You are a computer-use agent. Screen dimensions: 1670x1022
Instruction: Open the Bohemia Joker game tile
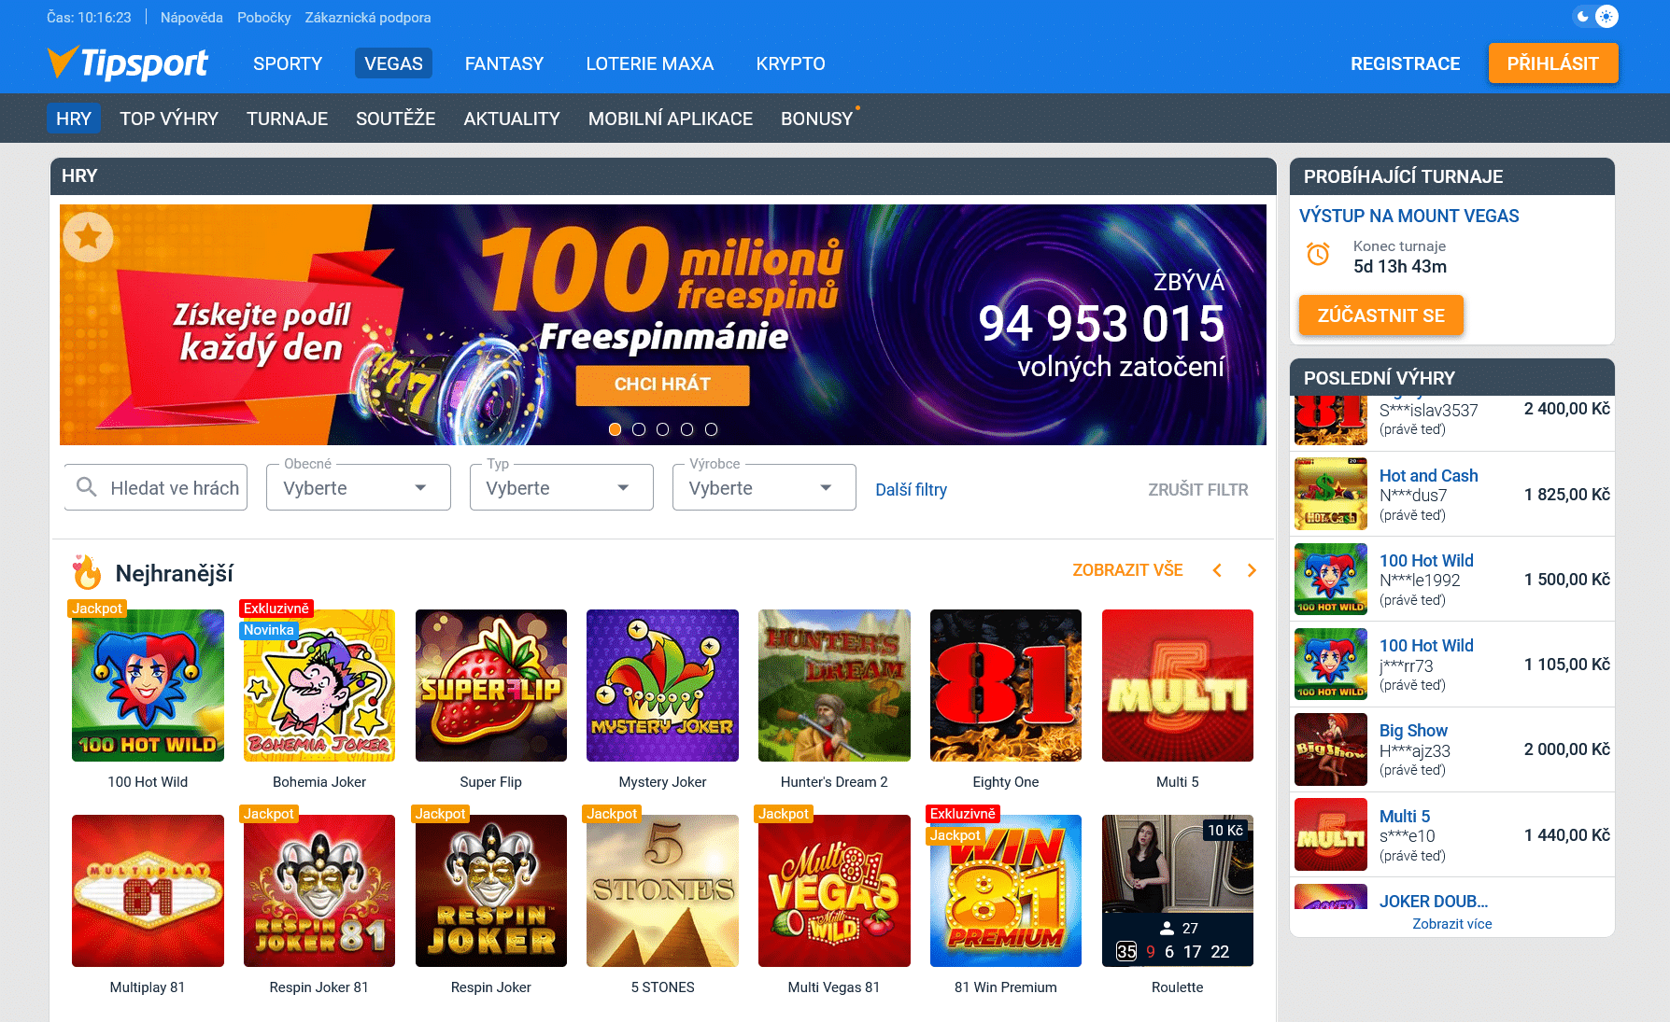319,685
